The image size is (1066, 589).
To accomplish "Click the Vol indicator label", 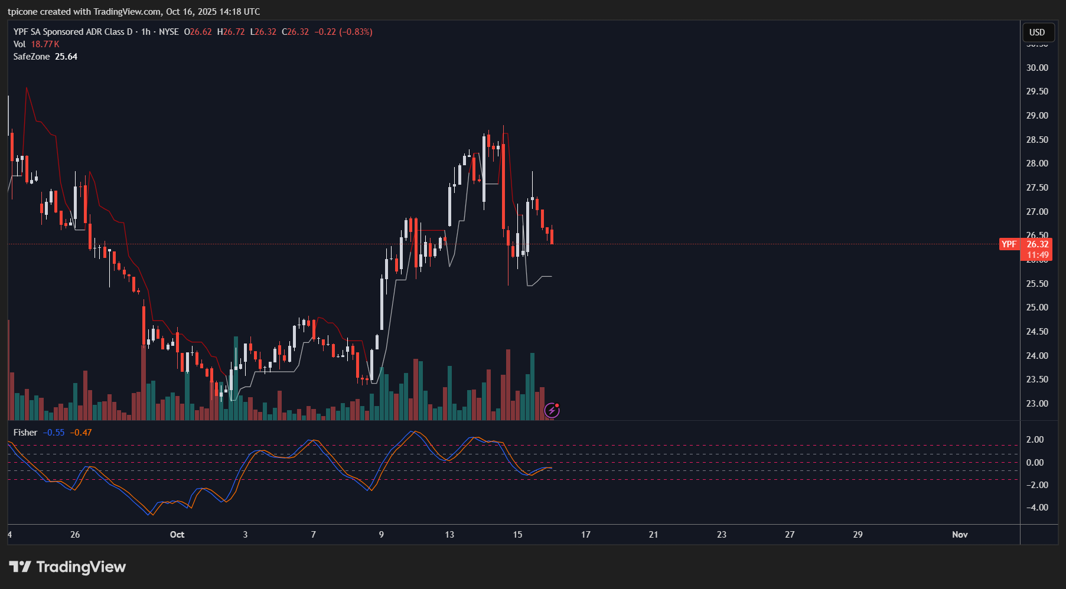I will tap(19, 44).
